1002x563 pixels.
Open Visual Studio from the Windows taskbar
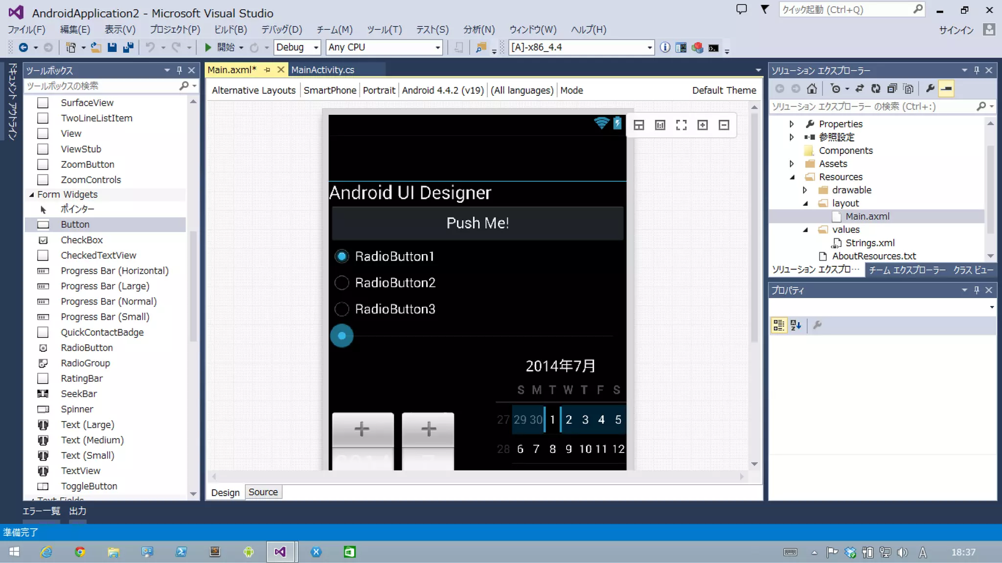pos(280,552)
